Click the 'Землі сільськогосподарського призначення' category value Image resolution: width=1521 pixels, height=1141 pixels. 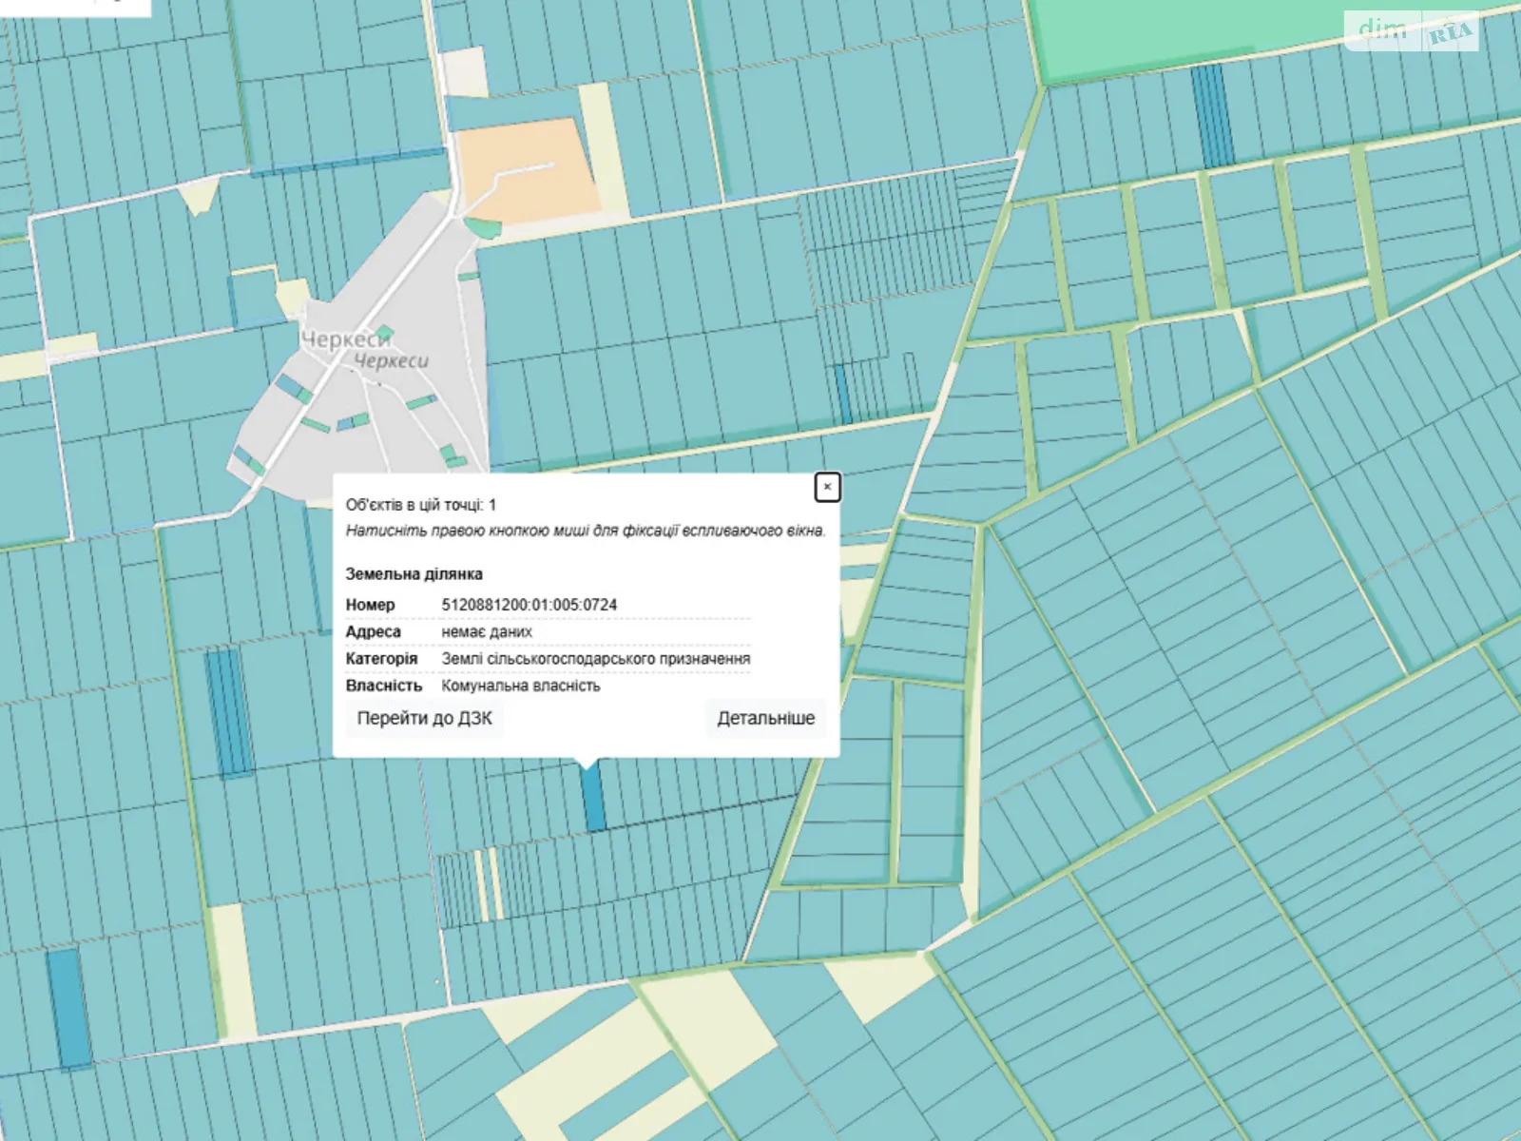point(595,659)
